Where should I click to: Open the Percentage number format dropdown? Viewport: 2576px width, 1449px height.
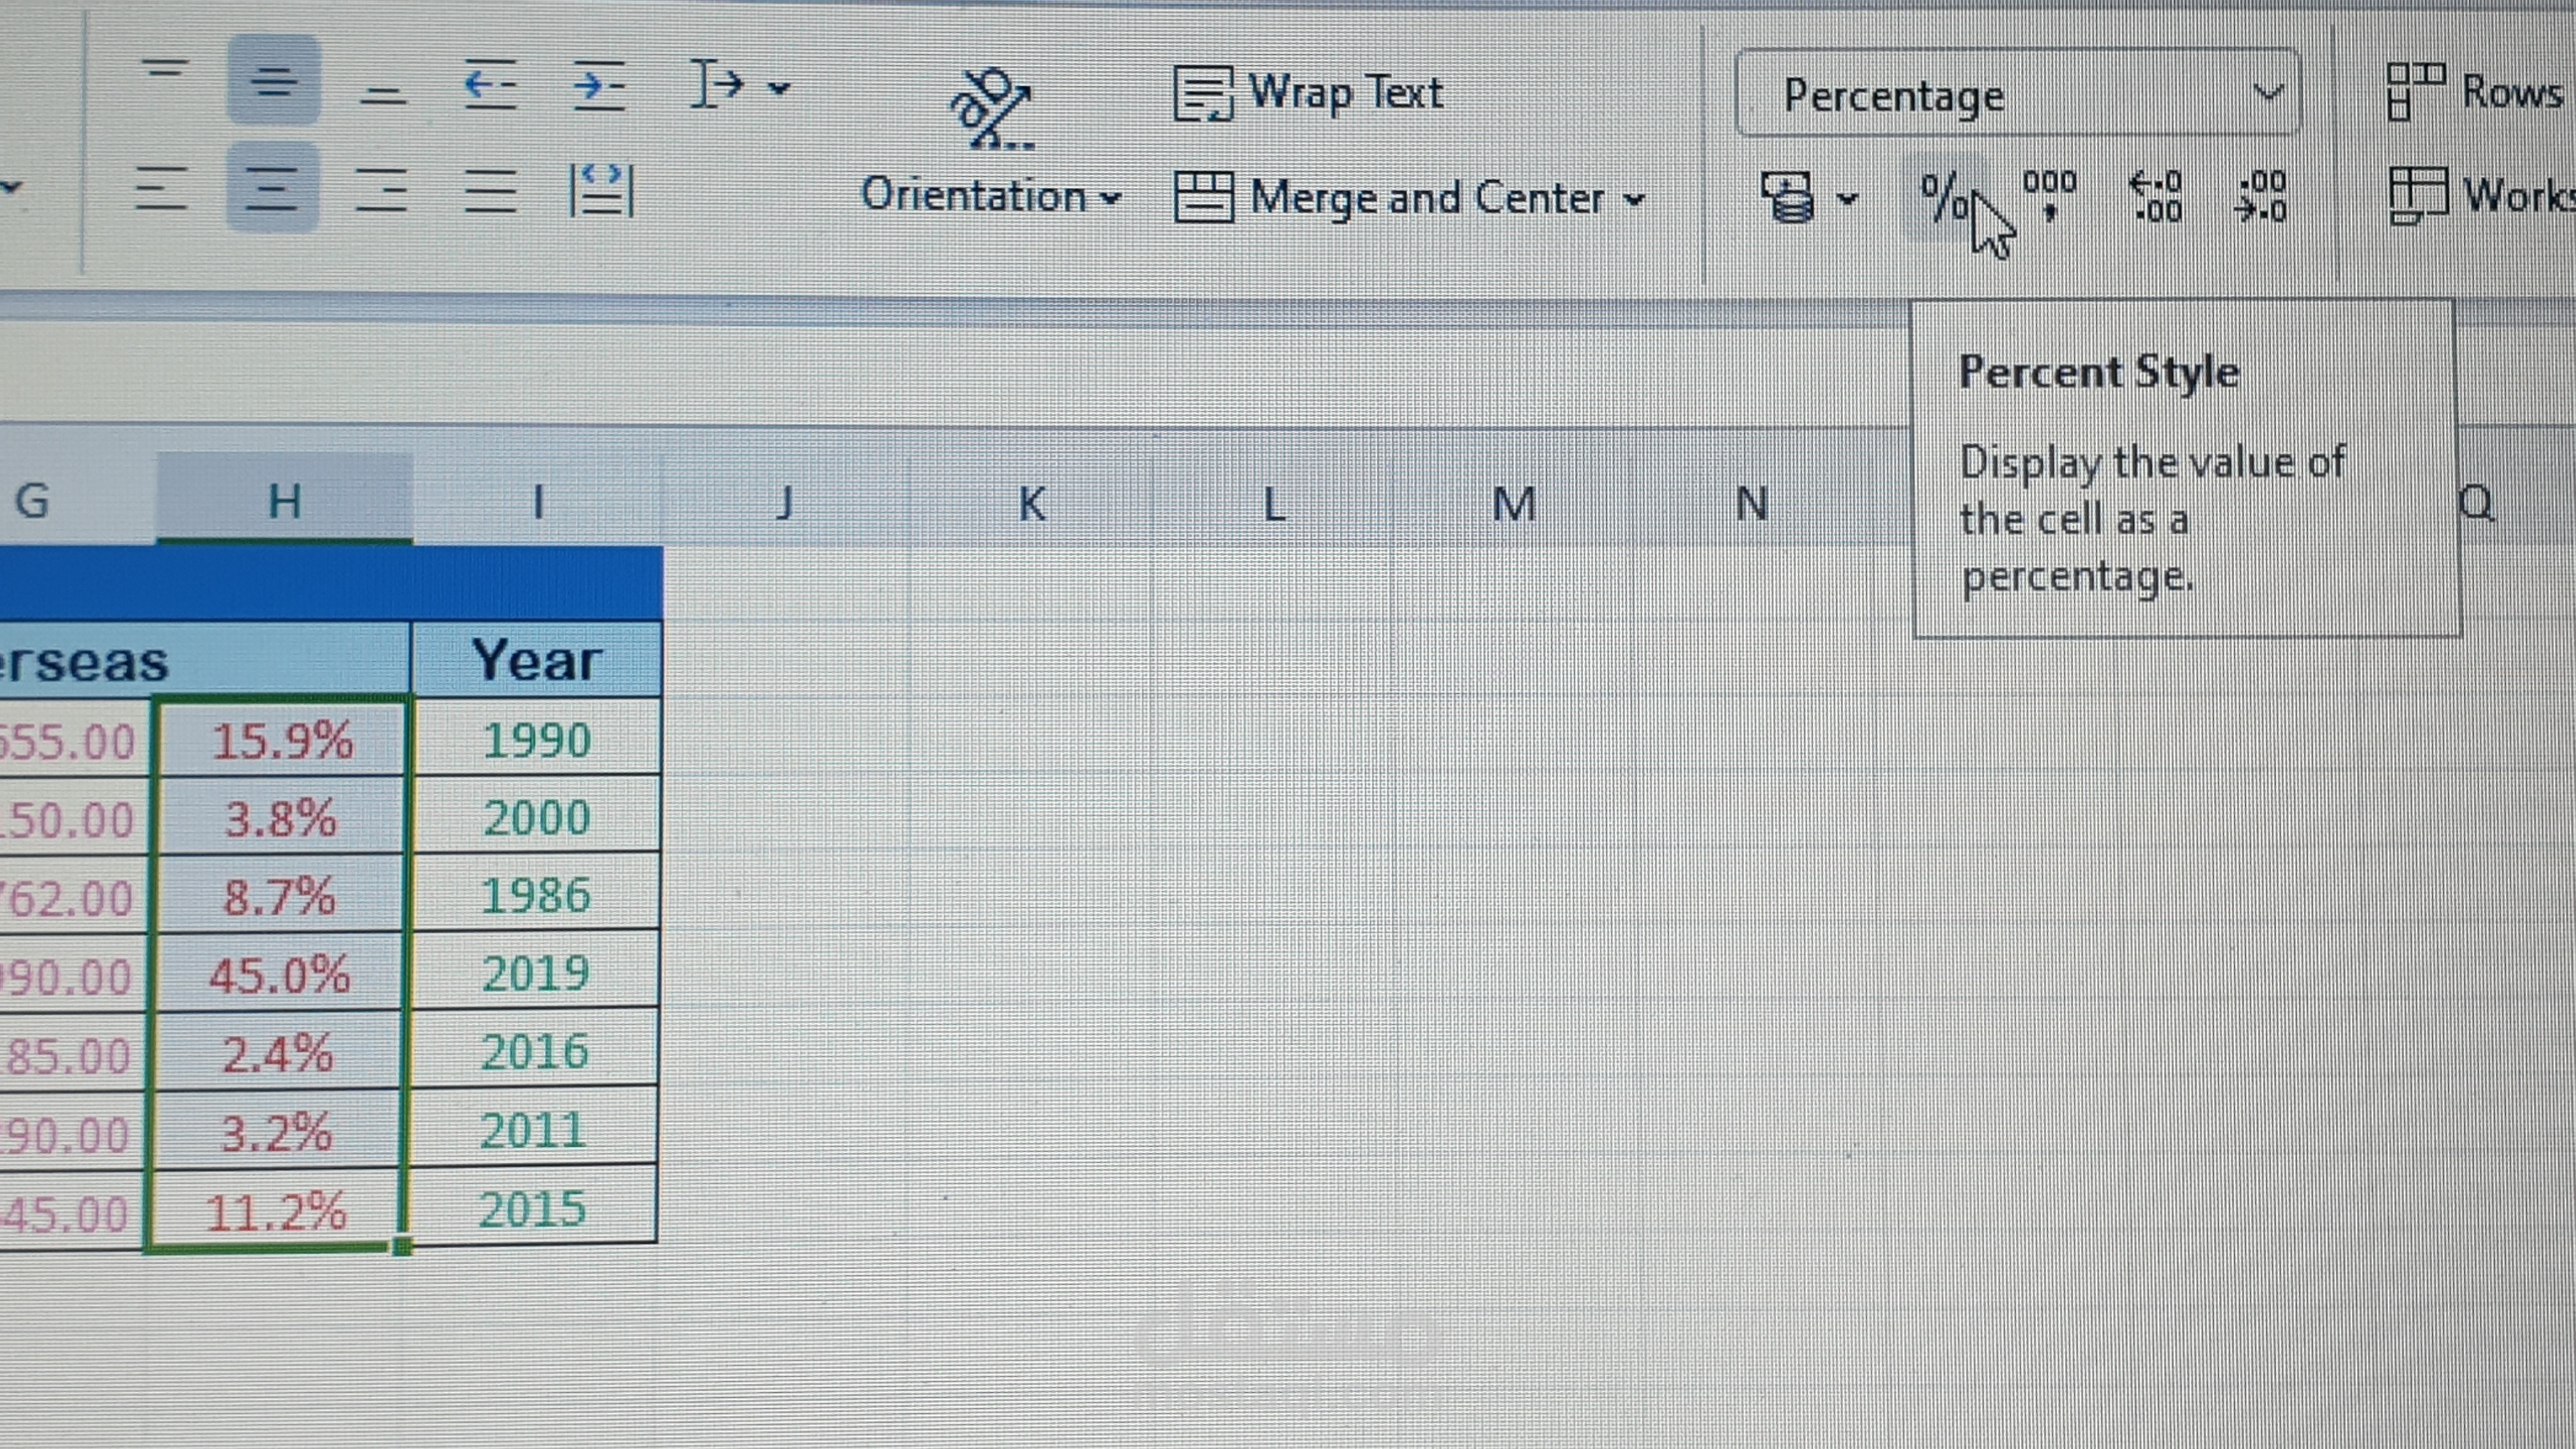point(2268,94)
